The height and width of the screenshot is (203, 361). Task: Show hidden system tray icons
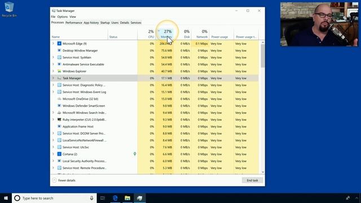[x=357, y=198]
